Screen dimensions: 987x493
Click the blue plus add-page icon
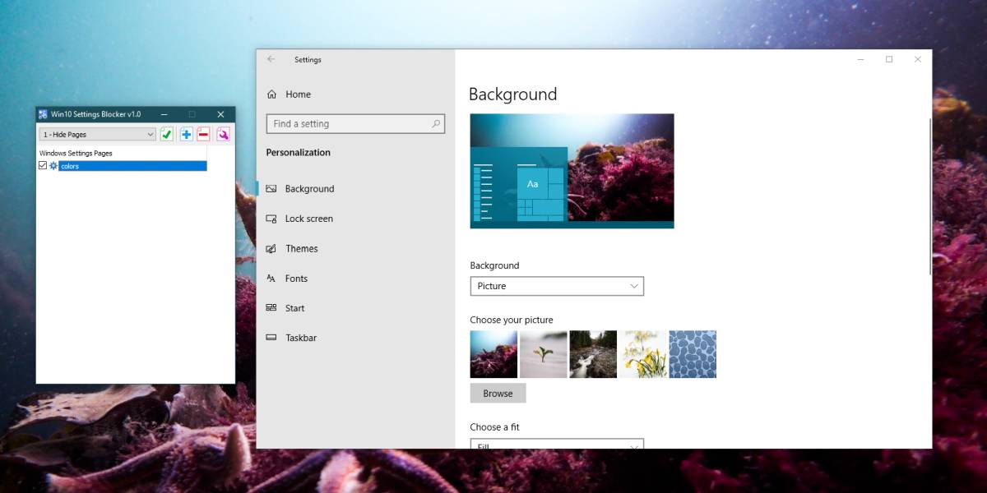point(186,134)
